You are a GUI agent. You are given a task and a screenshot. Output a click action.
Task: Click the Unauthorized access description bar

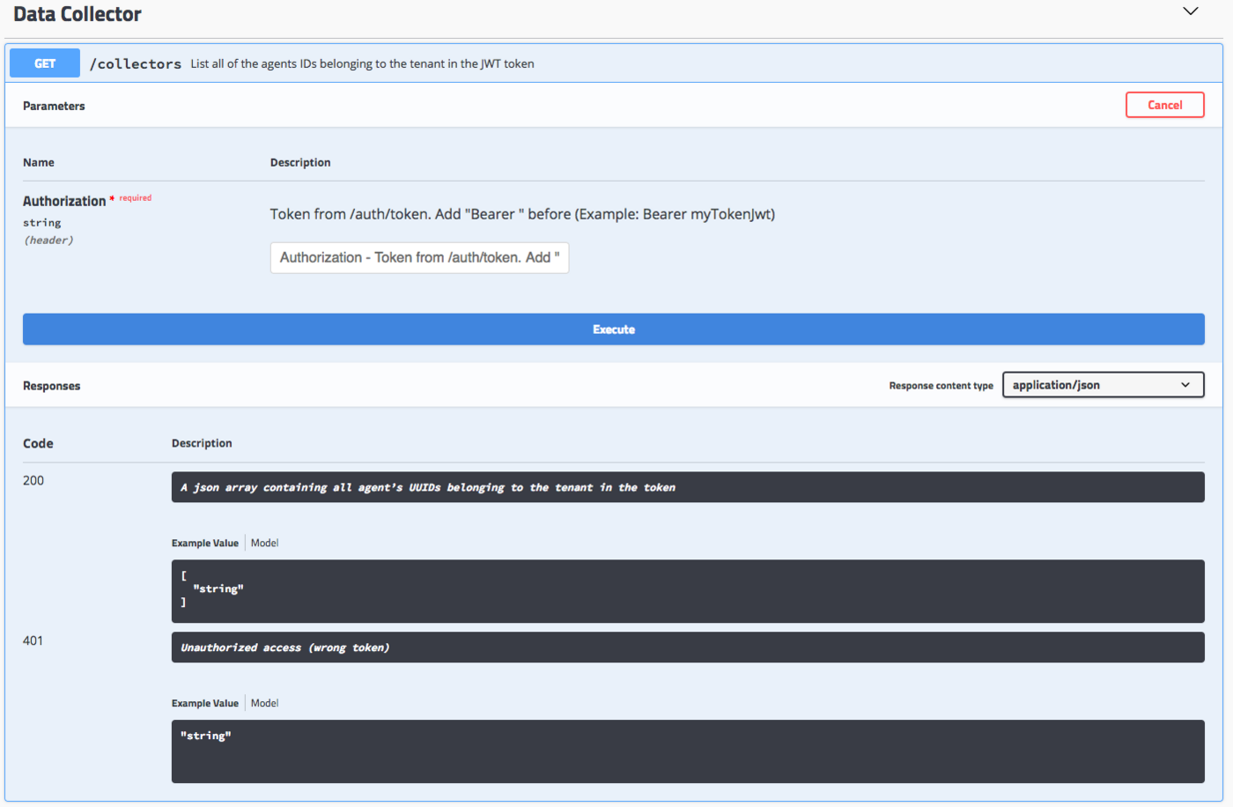point(687,648)
